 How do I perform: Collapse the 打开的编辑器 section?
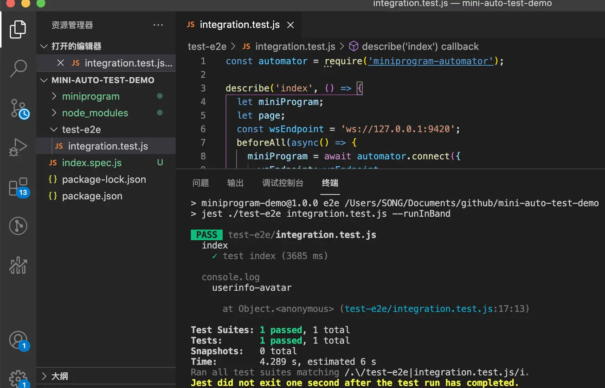[x=44, y=46]
